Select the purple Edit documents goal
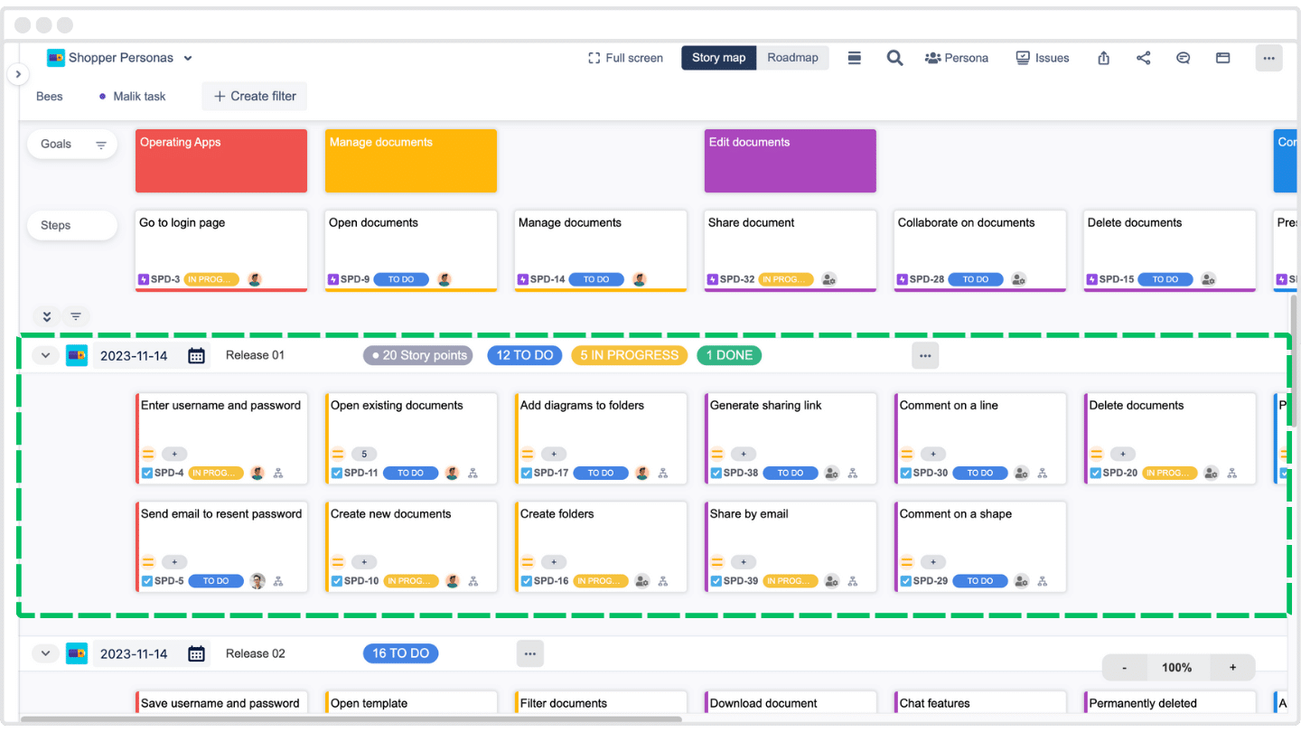This screenshot has height=732, width=1301. click(791, 161)
